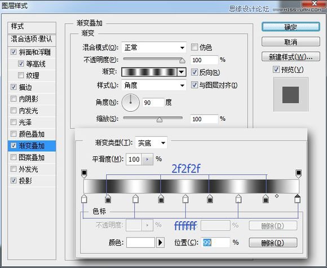
Task: Select the left opacity stop above gradient
Action: coord(84,174)
